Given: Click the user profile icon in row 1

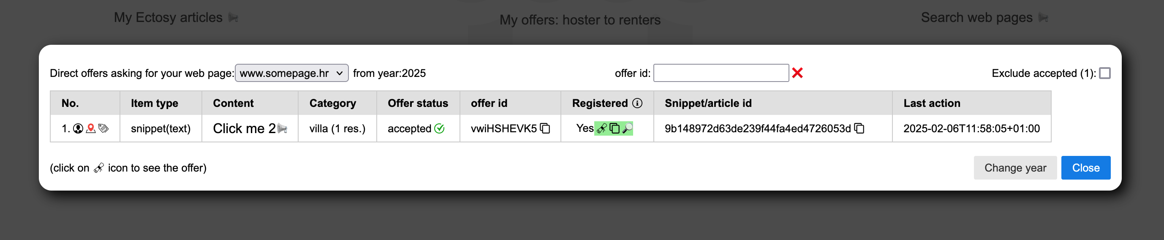Looking at the screenshot, I should [x=78, y=129].
